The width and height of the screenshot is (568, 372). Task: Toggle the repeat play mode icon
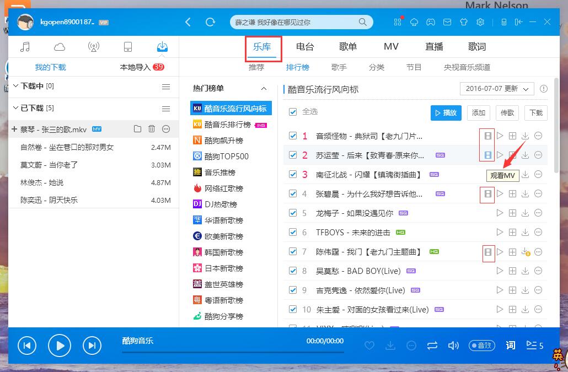(432, 346)
